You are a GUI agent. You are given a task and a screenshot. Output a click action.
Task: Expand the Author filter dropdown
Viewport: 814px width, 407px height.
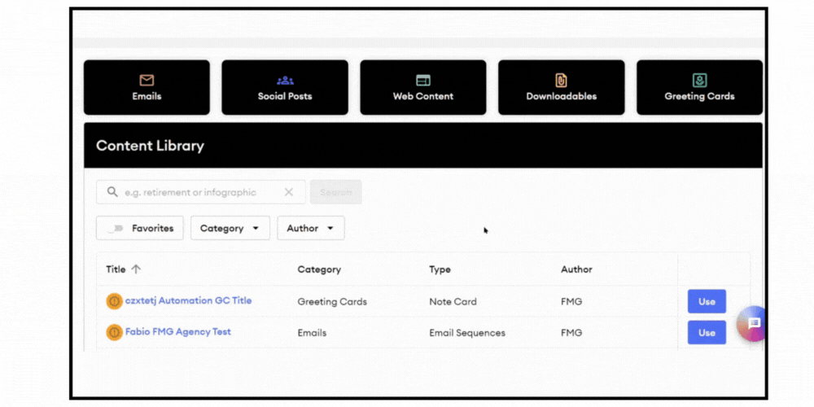click(310, 229)
